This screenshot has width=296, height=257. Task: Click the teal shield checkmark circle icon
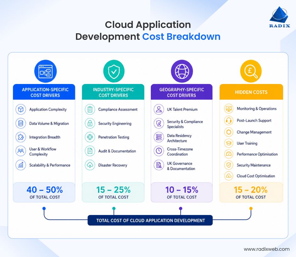[x=114, y=71]
